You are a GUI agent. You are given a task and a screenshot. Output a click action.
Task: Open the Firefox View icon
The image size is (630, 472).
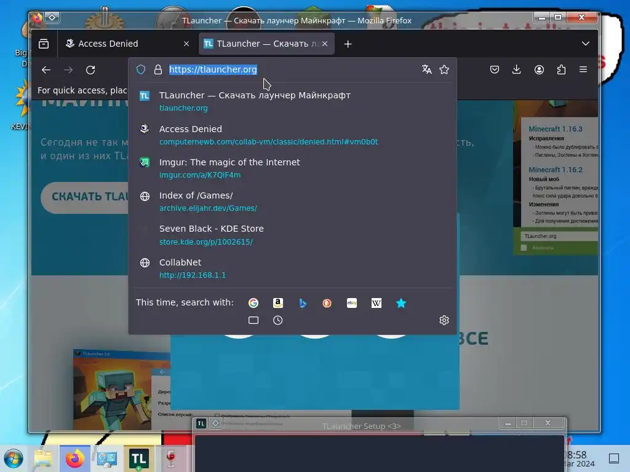[44, 44]
